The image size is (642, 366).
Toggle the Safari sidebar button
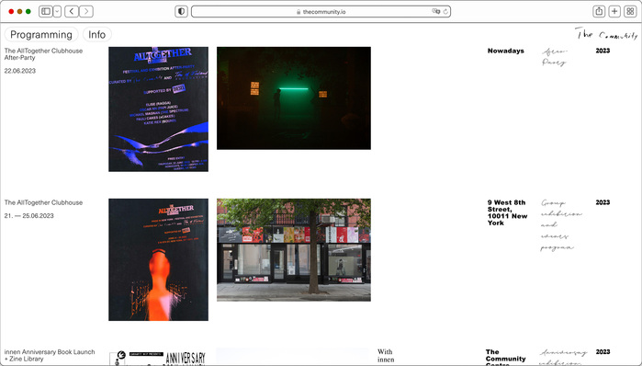click(46, 11)
